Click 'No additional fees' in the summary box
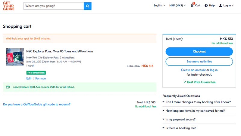 click(222, 43)
